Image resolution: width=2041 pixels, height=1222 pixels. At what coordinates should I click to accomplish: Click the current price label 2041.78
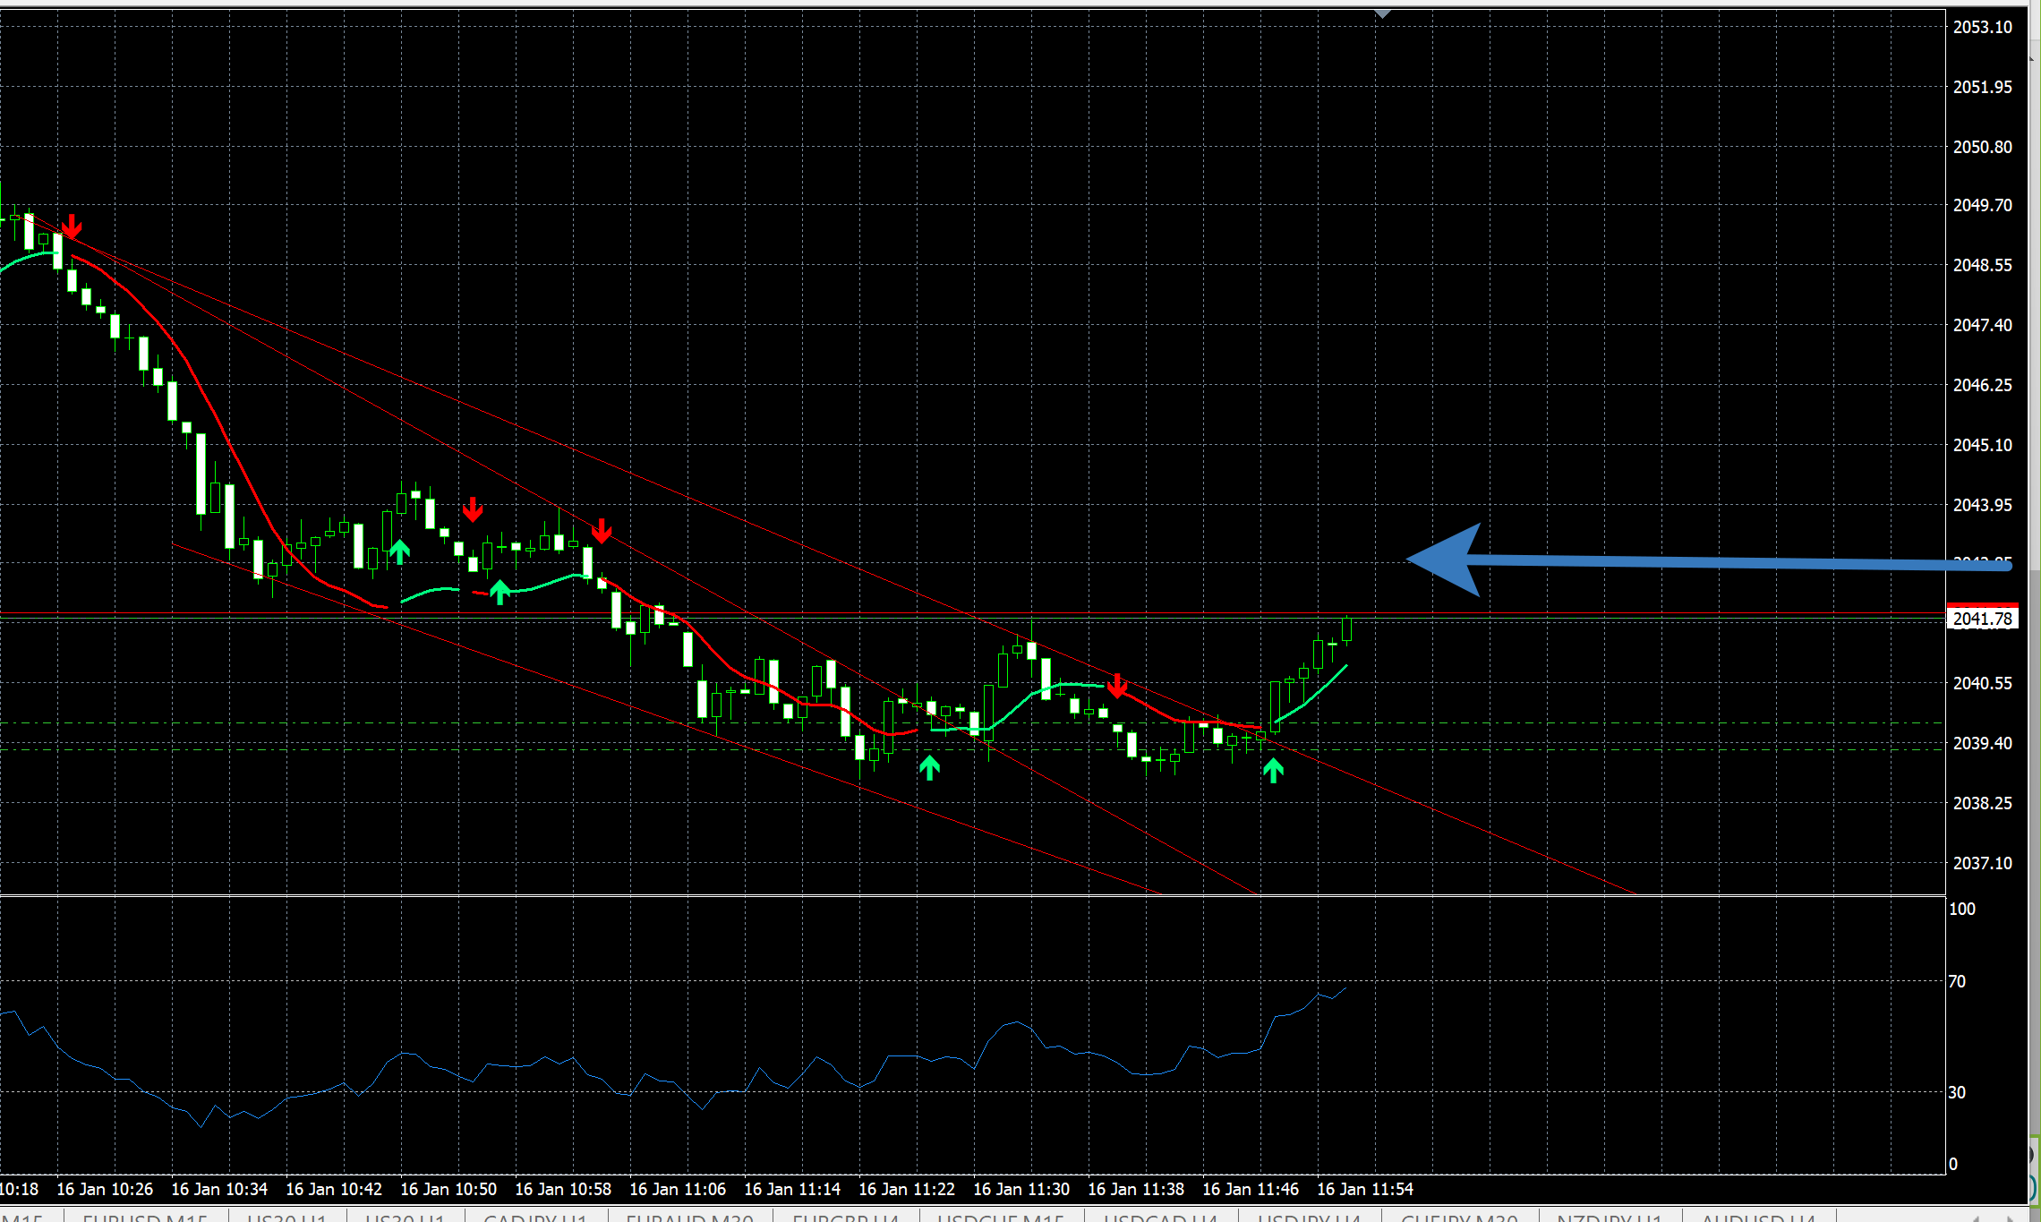point(1982,619)
